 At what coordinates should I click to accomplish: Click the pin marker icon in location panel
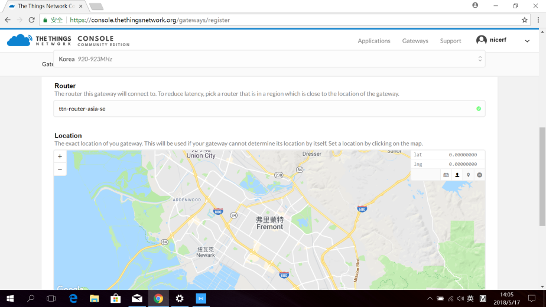pos(468,175)
